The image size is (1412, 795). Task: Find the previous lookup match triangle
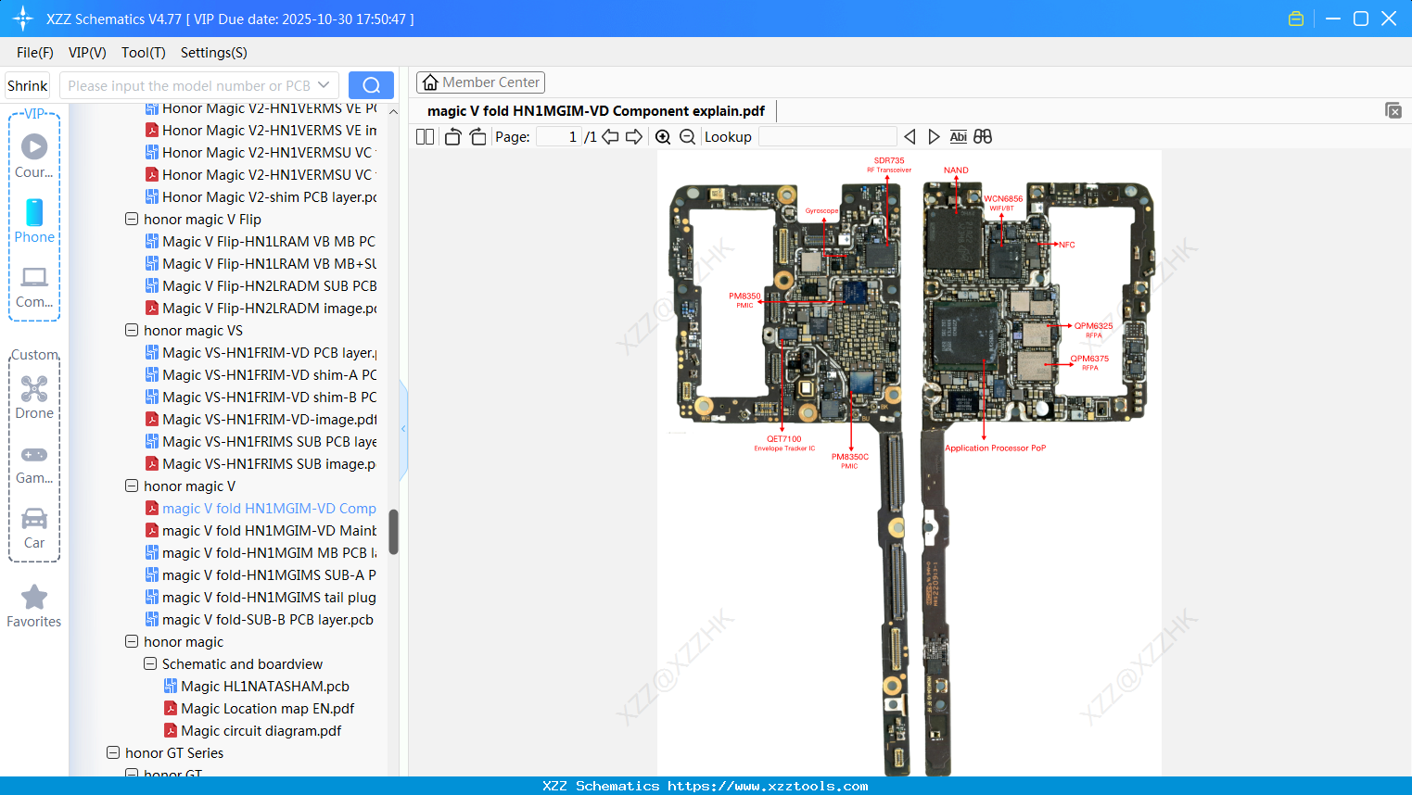pos(910,137)
